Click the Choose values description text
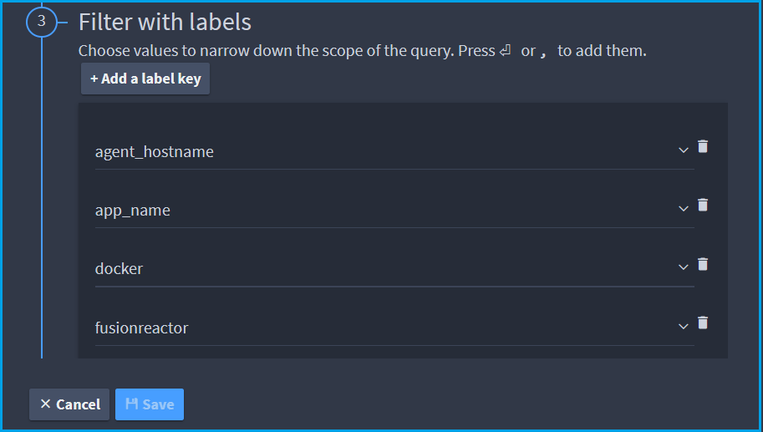The height and width of the screenshot is (432, 763). [363, 51]
